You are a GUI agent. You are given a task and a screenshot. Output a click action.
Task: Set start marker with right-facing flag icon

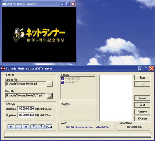click(34, 127)
